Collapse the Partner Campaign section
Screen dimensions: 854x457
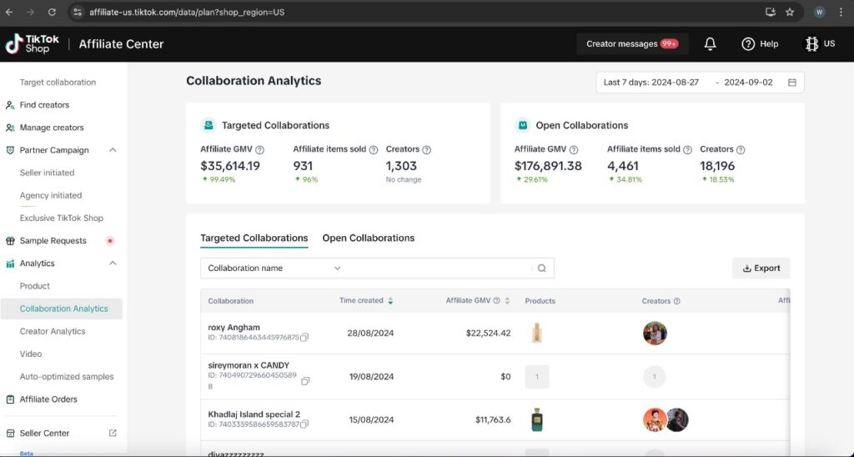[113, 150]
